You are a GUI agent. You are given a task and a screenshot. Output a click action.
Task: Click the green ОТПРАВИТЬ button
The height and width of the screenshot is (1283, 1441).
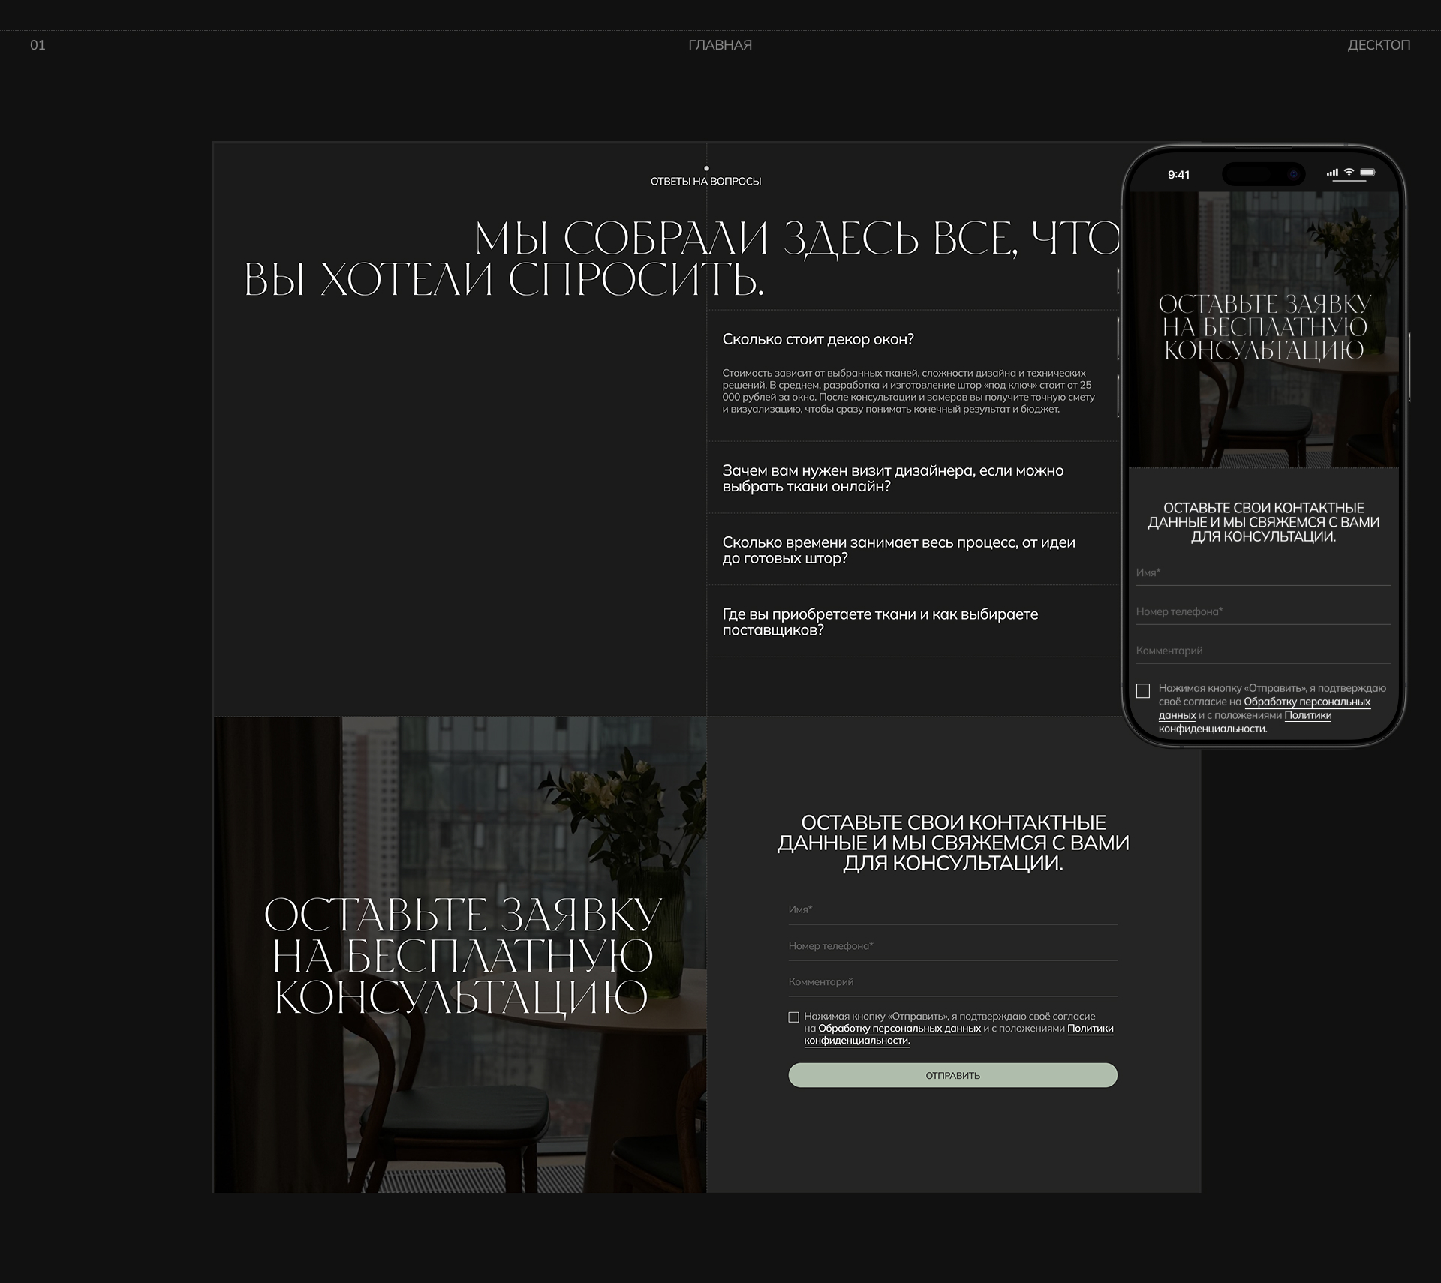[x=952, y=1075]
